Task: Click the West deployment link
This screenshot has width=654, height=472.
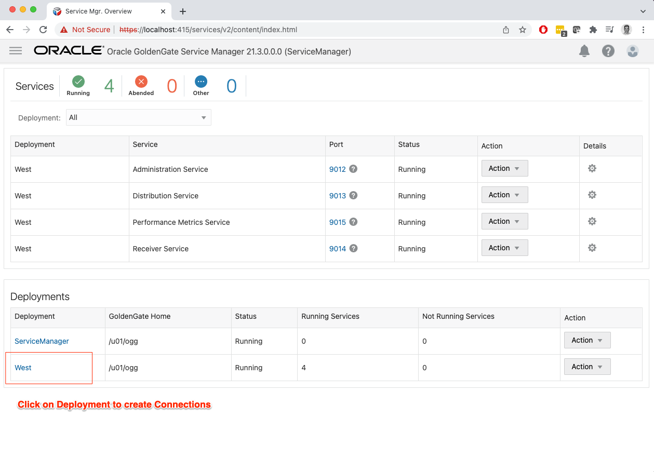Action: coord(23,368)
